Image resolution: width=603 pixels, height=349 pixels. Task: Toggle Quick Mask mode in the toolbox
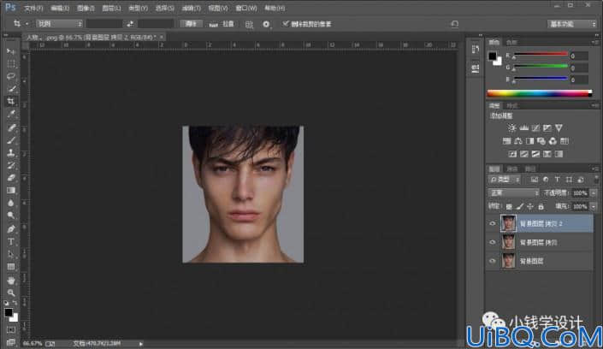pos(11,330)
